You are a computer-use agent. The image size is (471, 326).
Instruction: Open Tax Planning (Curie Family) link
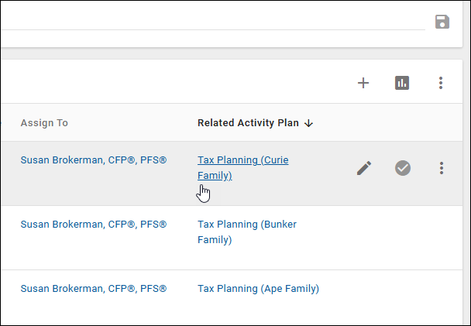[242, 160]
